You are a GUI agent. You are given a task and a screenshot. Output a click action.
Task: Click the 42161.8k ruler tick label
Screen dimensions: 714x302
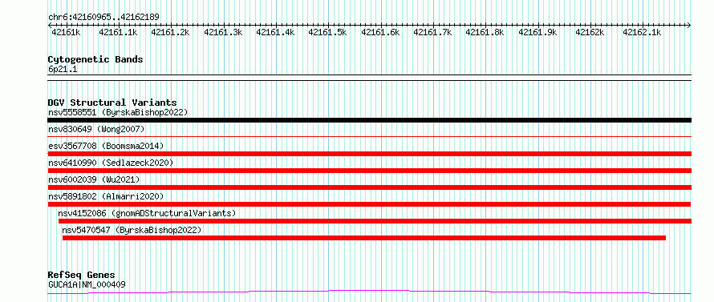(x=485, y=32)
